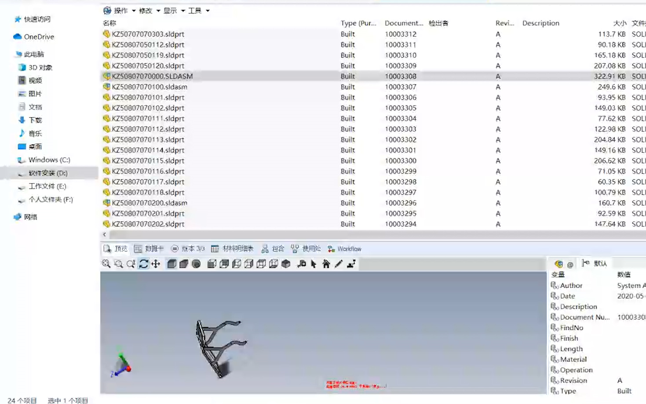Activate the Pan tool for the 3D preview

(x=155, y=264)
